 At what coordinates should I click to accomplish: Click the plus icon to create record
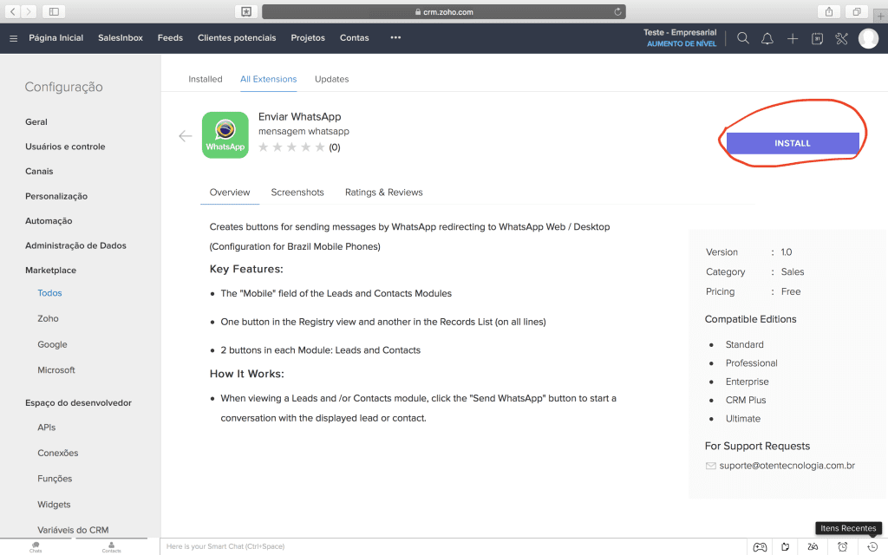pyautogui.click(x=793, y=38)
